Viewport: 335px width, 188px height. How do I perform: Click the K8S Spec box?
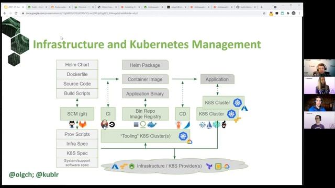click(77, 153)
